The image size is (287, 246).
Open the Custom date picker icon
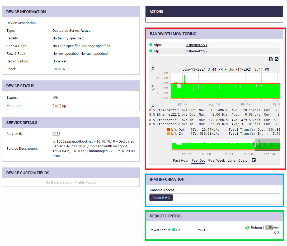tap(254, 160)
